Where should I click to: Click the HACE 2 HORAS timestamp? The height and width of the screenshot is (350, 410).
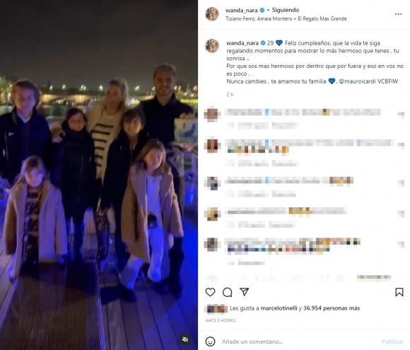tap(220, 320)
